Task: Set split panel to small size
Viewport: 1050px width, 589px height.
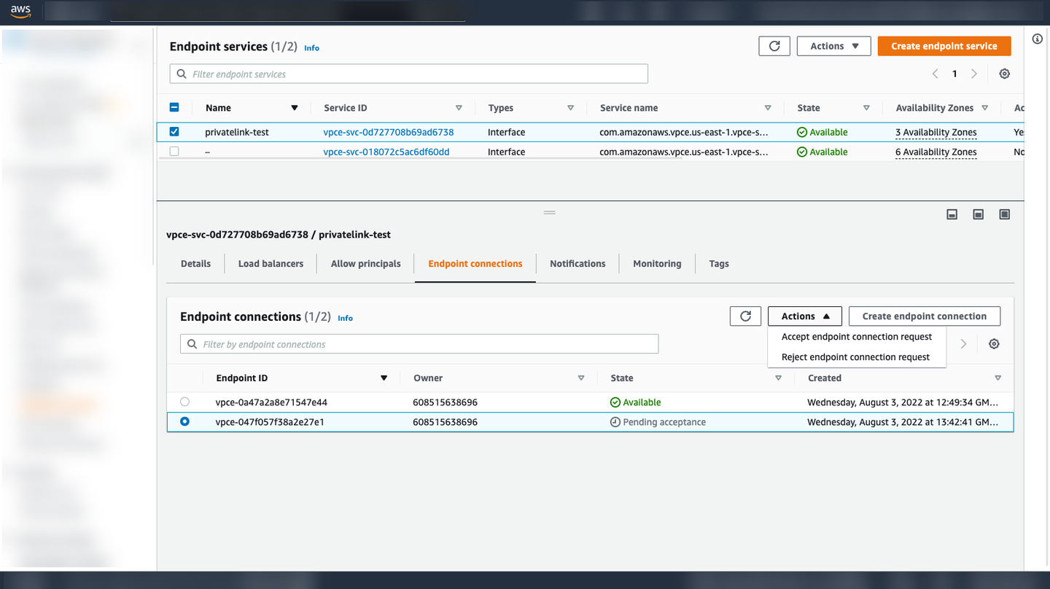Action: [x=952, y=214]
